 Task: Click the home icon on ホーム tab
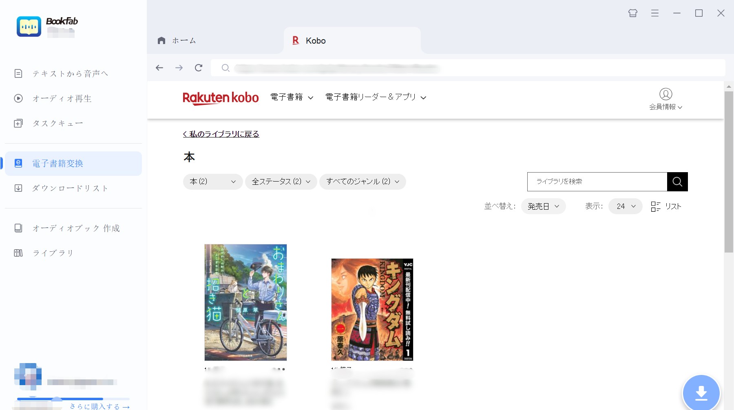161,40
